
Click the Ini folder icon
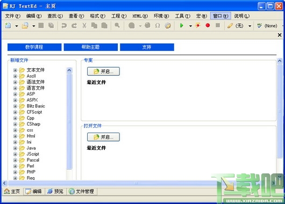coord(22,142)
